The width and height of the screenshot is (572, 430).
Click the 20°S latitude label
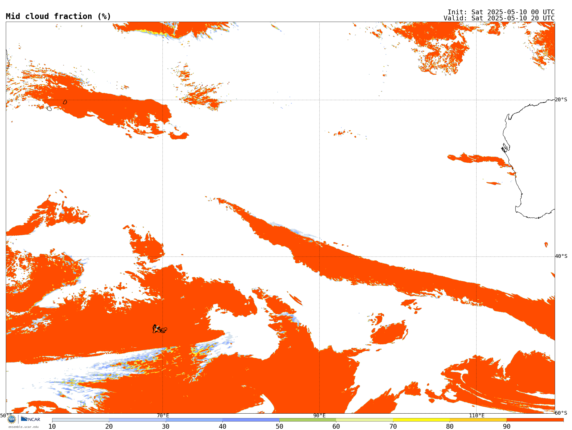(x=561, y=100)
